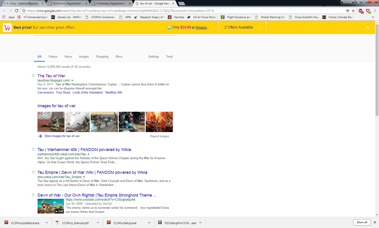The height and width of the screenshot is (228, 379).
Task: Open Images for tau of war heading
Action: 57,106
